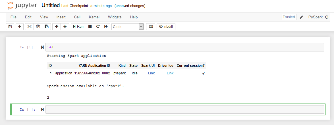This screenshot has width=334, height=125.
Task: Click the Run button in the toolbar
Action: [78, 27]
